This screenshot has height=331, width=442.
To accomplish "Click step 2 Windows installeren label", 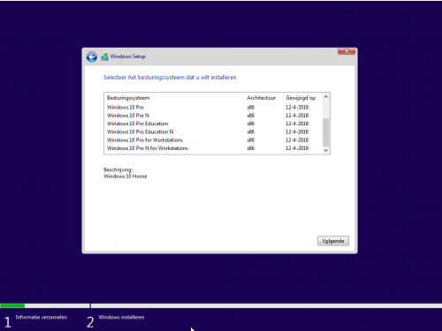I will click(121, 317).
